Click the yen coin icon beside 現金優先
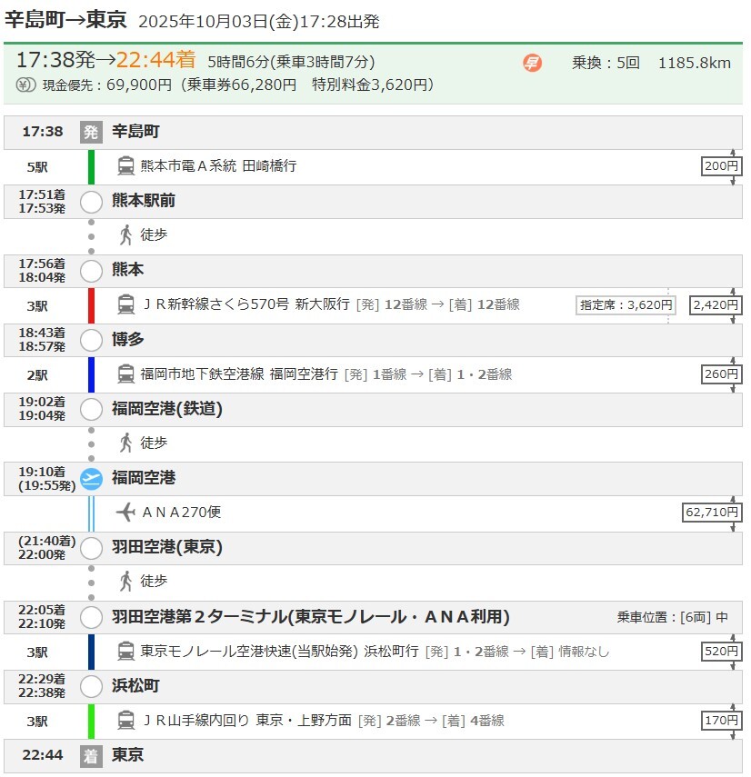 coord(25,85)
